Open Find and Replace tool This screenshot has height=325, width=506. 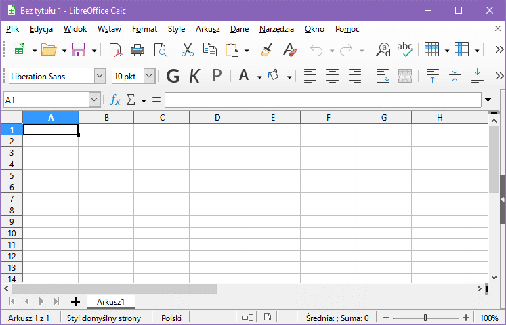(x=383, y=50)
